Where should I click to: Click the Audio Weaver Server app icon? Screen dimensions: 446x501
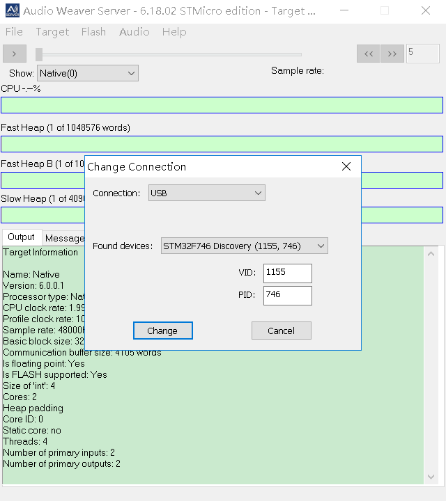click(13, 10)
